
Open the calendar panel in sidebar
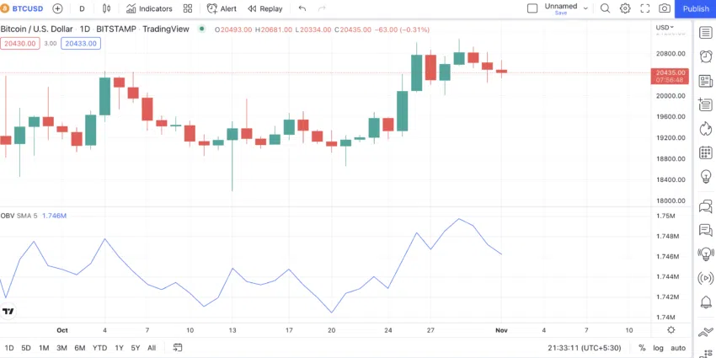pyautogui.click(x=706, y=152)
